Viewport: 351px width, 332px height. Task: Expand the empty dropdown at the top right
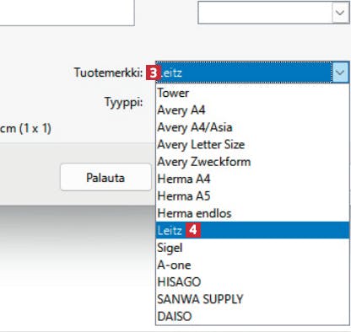(x=340, y=13)
